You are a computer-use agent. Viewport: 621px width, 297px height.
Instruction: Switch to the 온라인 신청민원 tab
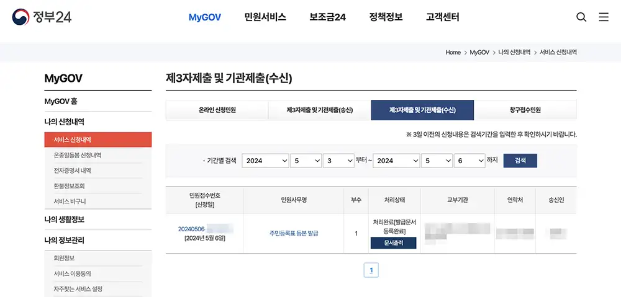click(x=217, y=110)
